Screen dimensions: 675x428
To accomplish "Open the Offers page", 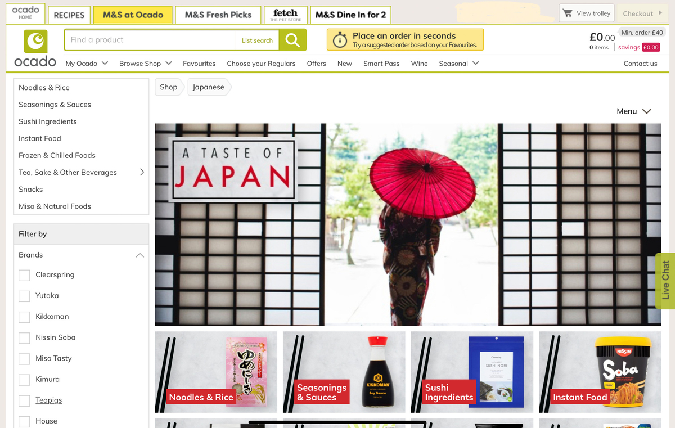I will (x=317, y=64).
